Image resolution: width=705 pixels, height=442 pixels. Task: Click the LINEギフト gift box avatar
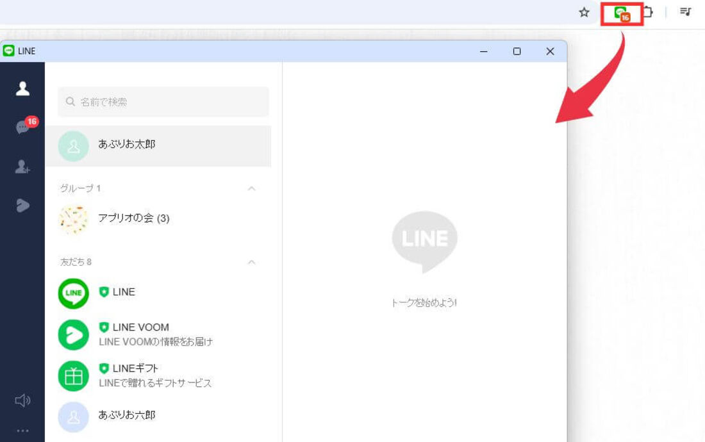(73, 376)
